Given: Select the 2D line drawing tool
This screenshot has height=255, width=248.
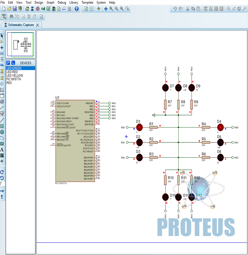Looking at the screenshot, I should (x=2, y=120).
